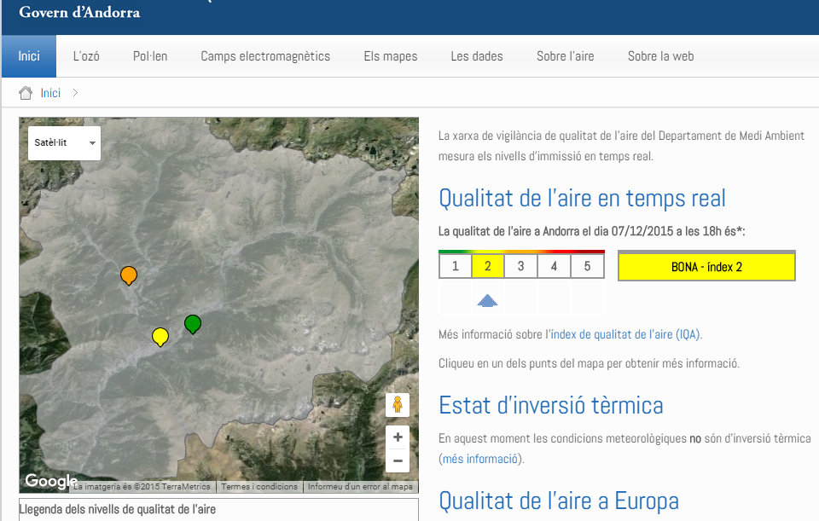Open the L'ozó menu item
This screenshot has height=521, width=819.
pos(86,56)
